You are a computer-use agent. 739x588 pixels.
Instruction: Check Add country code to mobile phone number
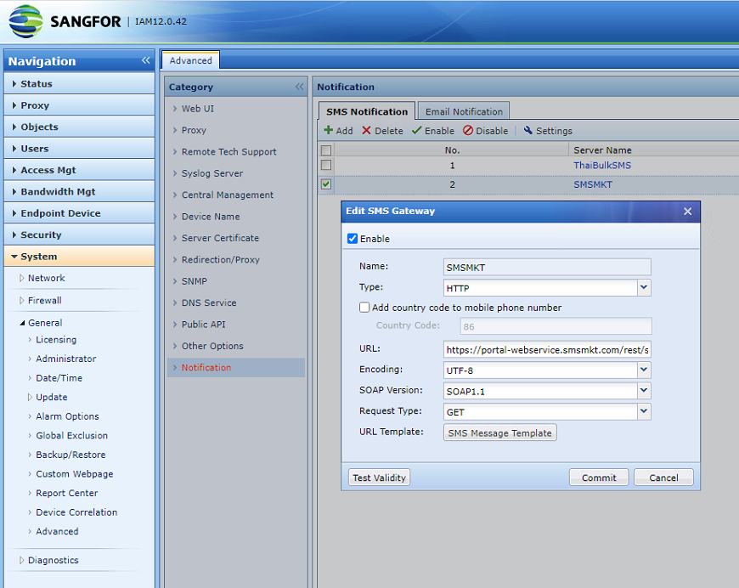(x=364, y=308)
